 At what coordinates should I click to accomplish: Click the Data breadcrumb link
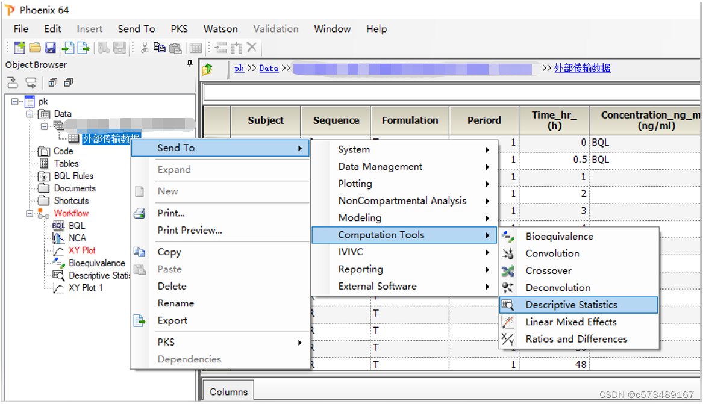(x=269, y=68)
